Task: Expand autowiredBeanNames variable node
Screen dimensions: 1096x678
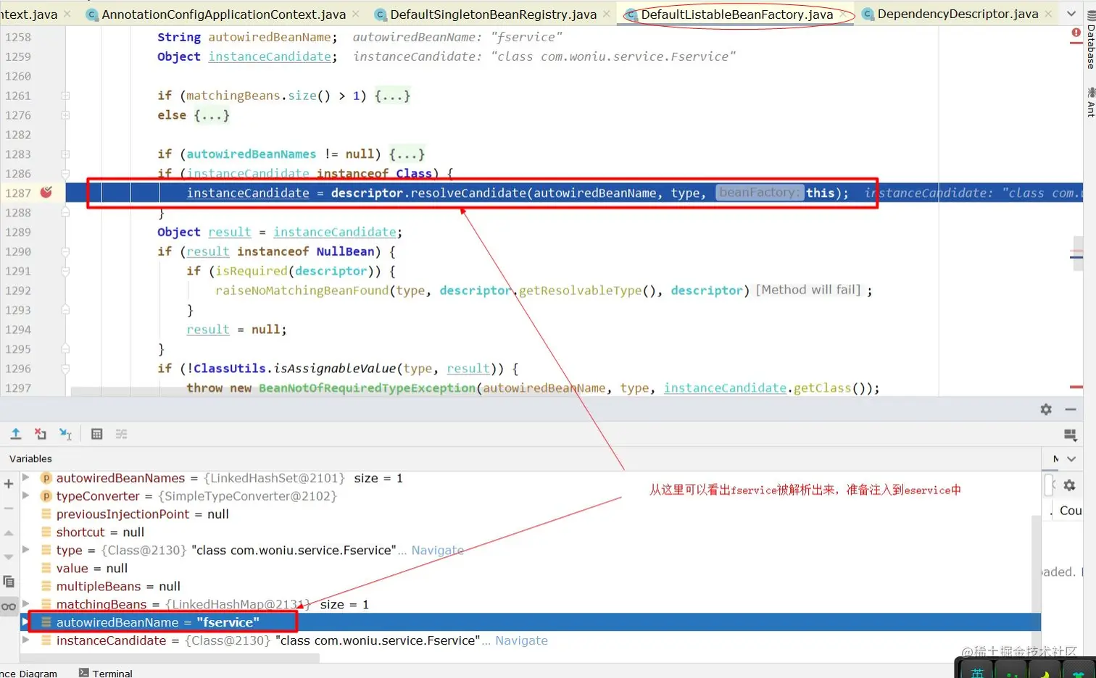Action: (x=26, y=477)
